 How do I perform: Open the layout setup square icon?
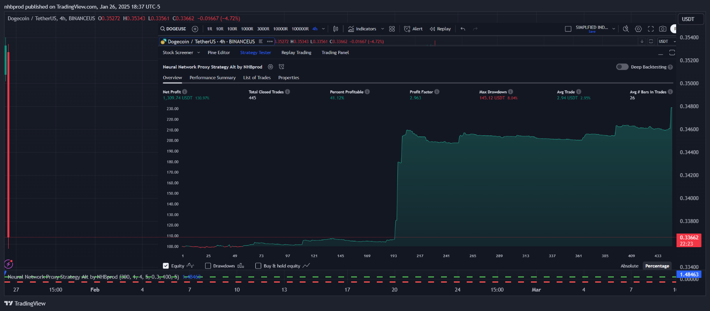coord(568,29)
